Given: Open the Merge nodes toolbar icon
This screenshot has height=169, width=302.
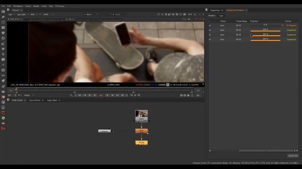Looking at the screenshot, I should (3, 49).
